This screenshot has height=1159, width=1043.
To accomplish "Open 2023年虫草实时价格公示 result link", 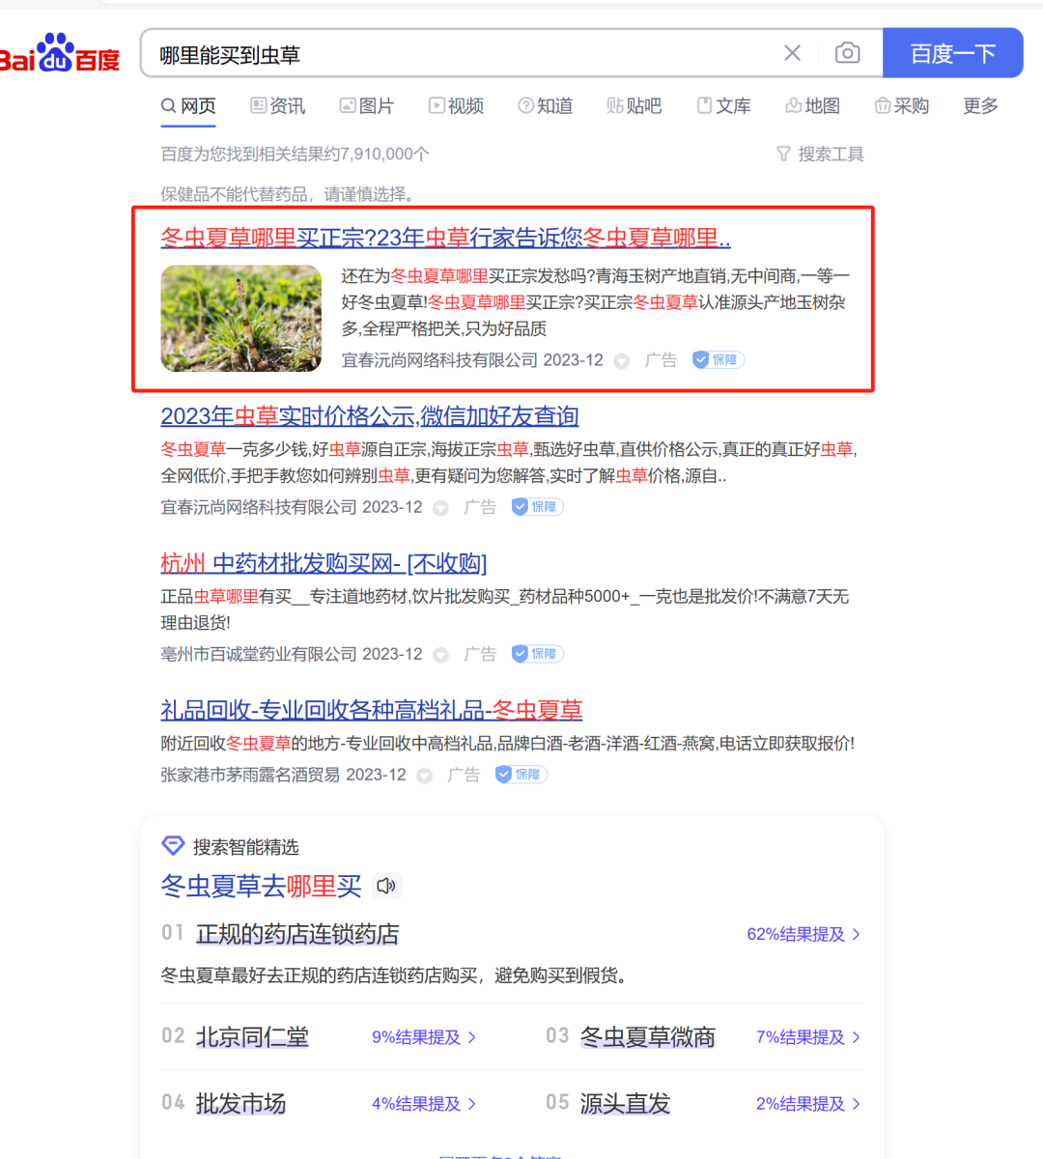I will 369,416.
